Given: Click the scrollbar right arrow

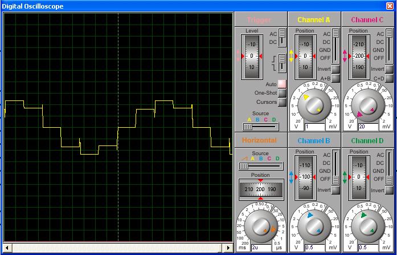Looking at the screenshot, I should tap(228, 248).
